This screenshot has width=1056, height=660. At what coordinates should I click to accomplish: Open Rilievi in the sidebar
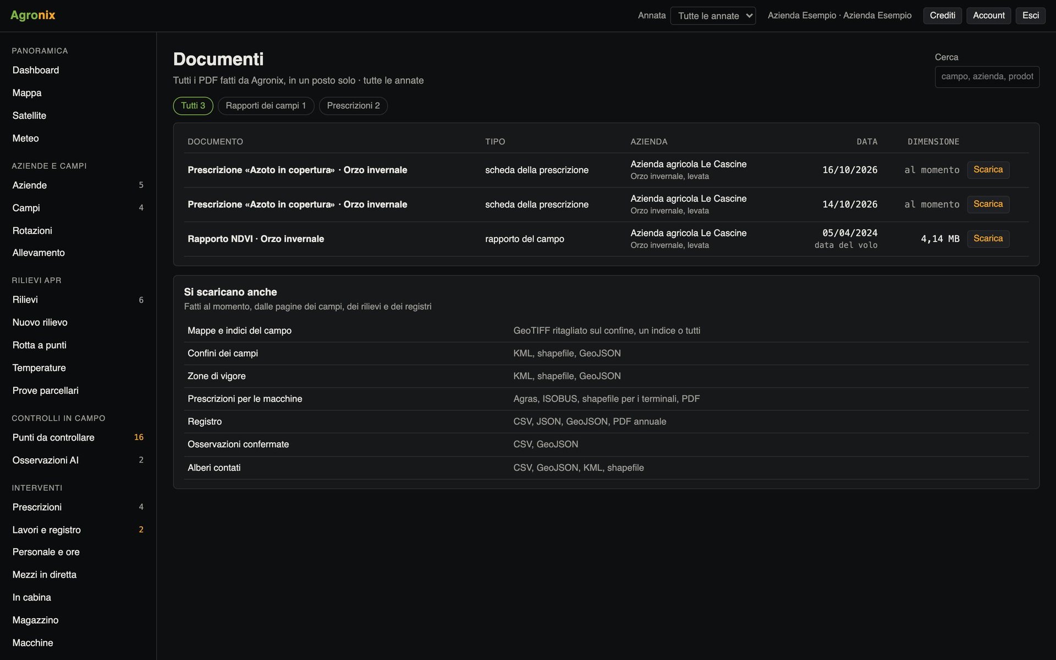tap(78, 300)
